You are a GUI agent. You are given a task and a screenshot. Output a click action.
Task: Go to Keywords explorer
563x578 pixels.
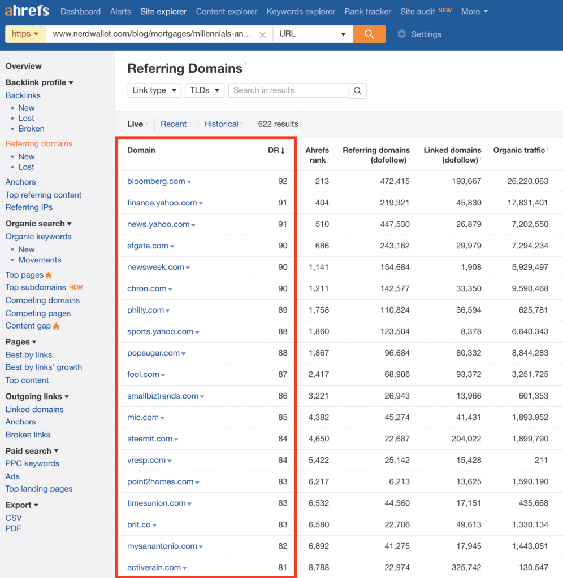(301, 11)
